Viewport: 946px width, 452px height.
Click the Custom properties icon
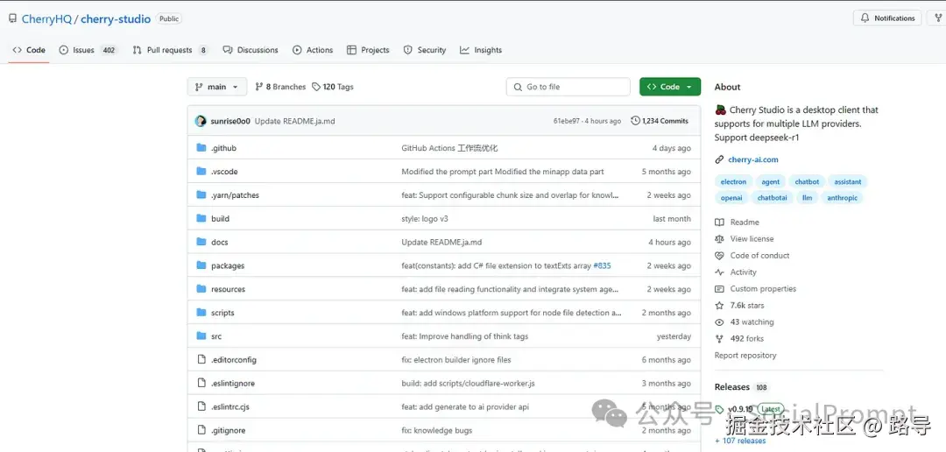click(719, 288)
